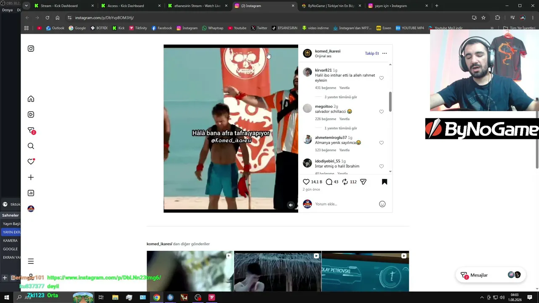This screenshot has height=303, width=539.
Task: Open the Tikfinity bookmark
Action: click(x=138, y=28)
